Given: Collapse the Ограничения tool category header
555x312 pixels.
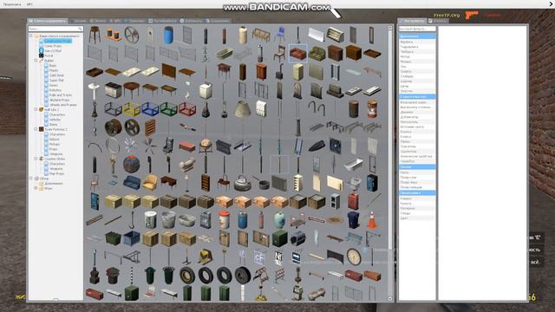Looking at the screenshot, I should click(417, 36).
